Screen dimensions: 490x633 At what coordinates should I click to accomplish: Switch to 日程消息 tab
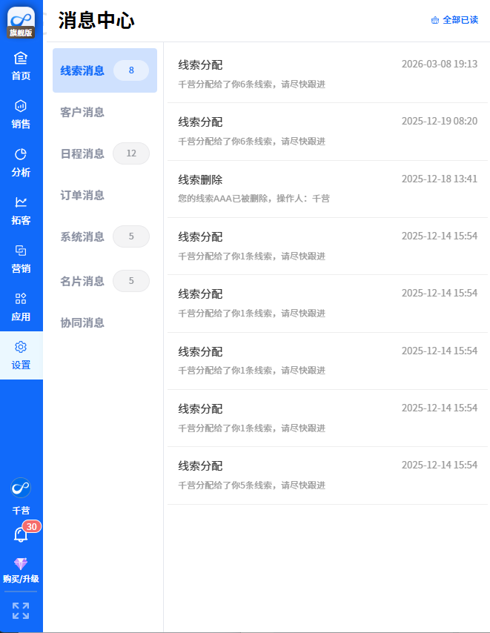coord(82,153)
